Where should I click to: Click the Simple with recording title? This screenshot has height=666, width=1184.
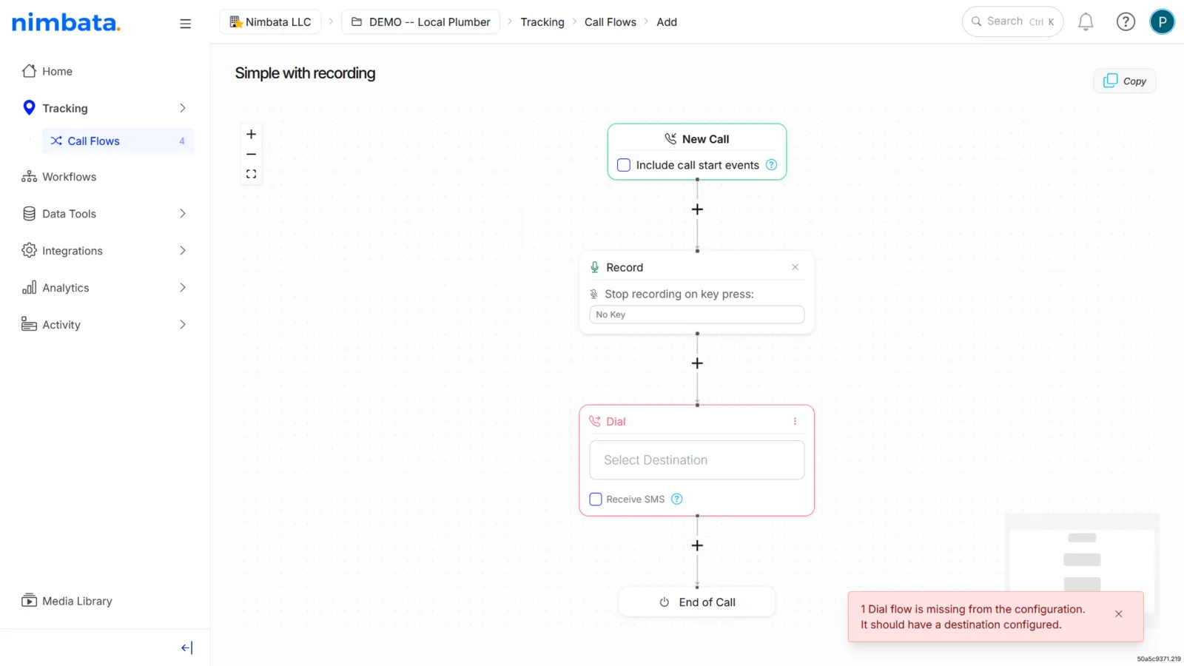click(305, 73)
